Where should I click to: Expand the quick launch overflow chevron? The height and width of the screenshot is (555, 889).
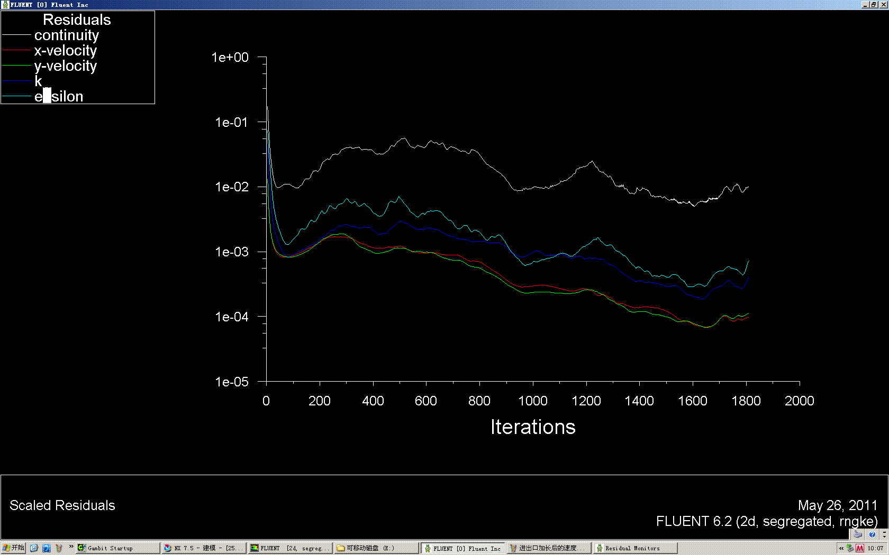coord(71,547)
